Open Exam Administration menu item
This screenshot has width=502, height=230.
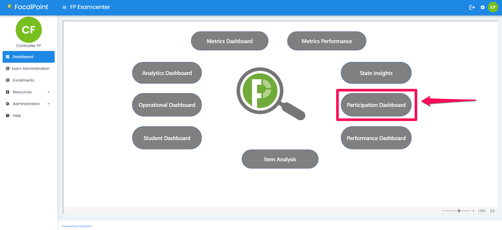tap(29, 68)
